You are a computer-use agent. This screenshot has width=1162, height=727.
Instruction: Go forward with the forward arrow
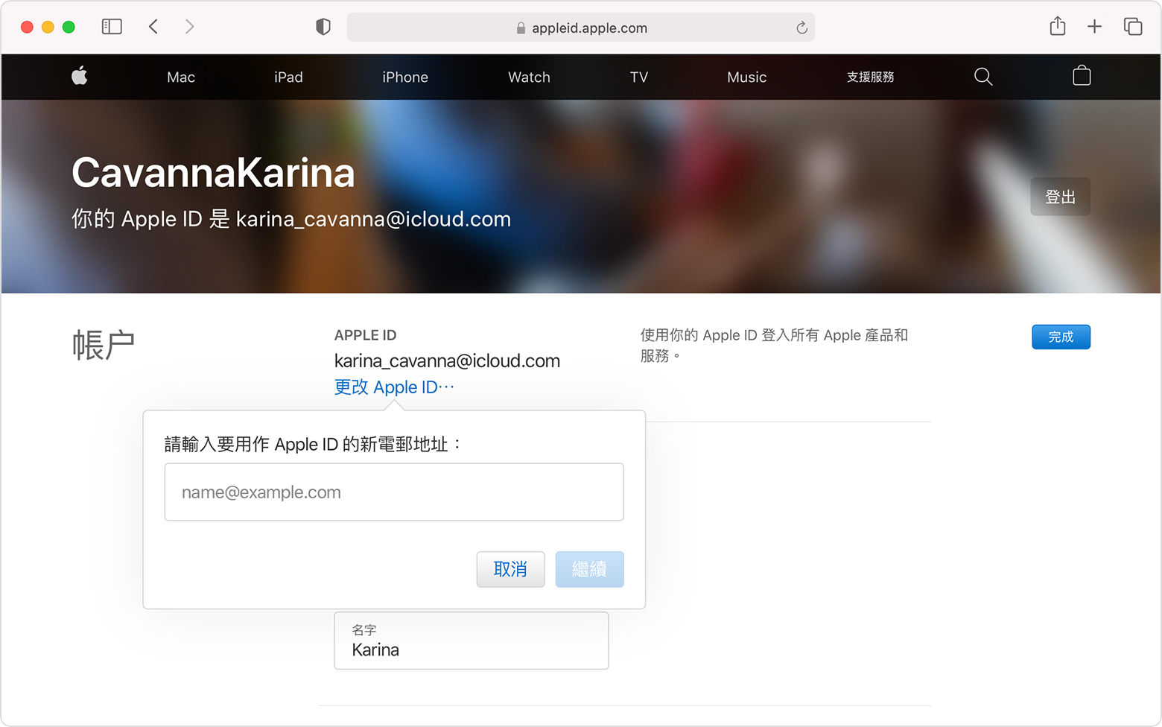tap(189, 27)
